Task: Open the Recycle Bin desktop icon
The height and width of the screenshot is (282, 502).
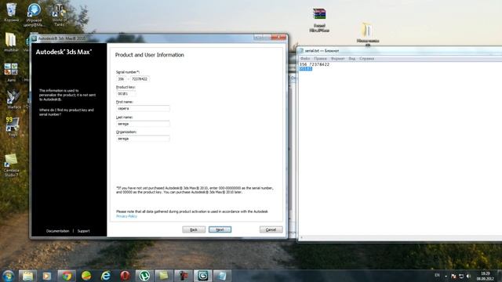Action: click(11, 13)
